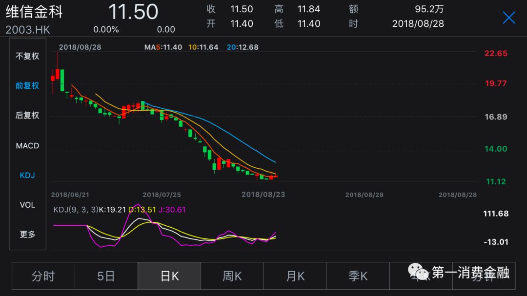Select the 日K daily candlestick tab

pyautogui.click(x=169, y=276)
